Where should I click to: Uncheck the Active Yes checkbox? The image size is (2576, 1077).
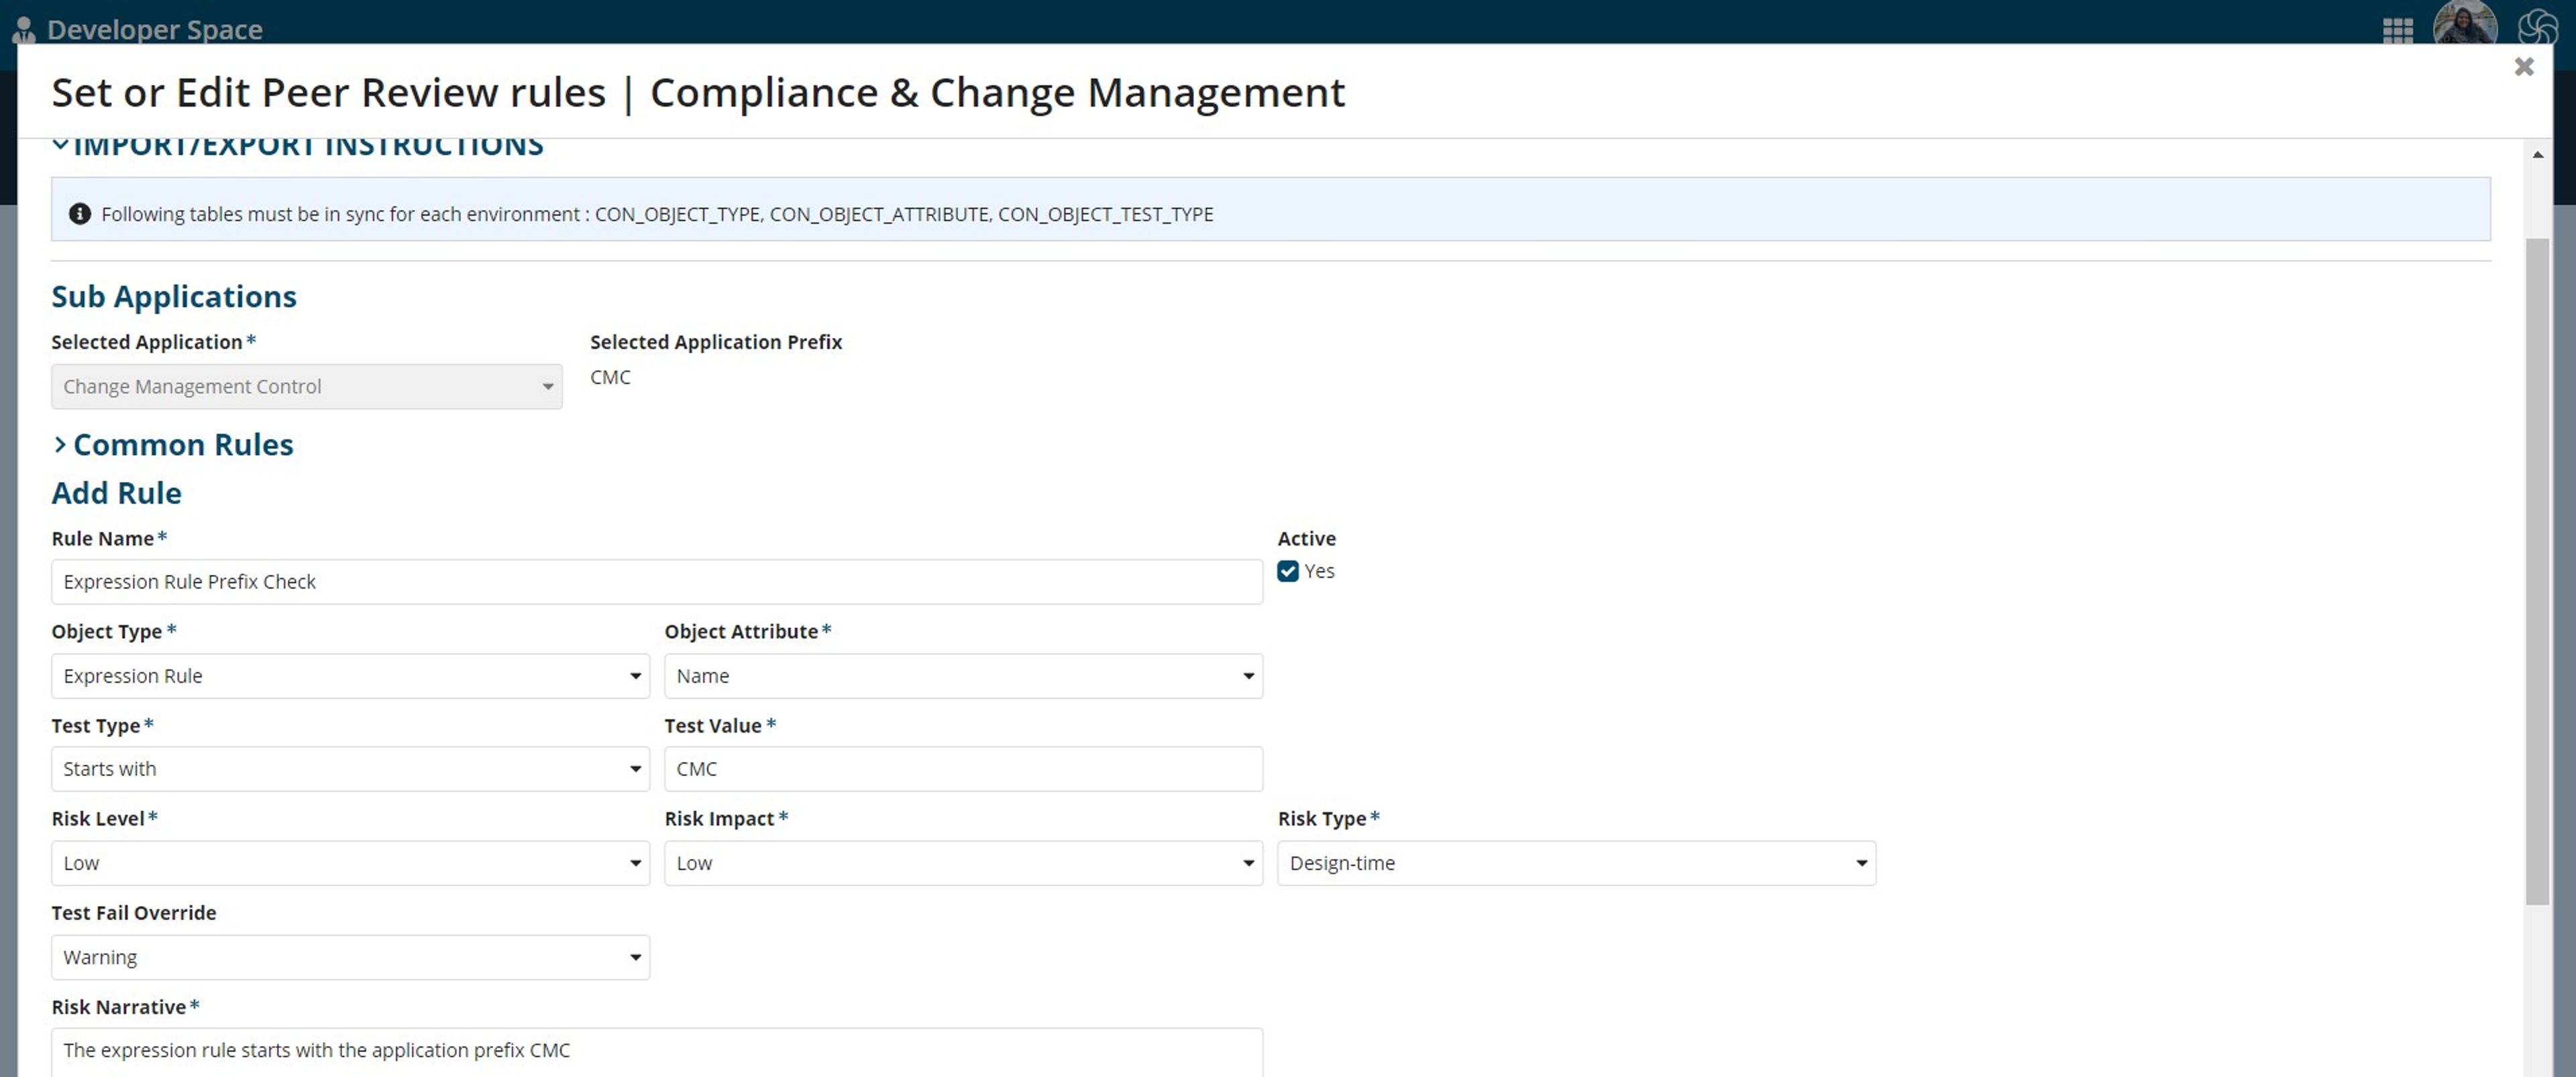(x=1288, y=572)
